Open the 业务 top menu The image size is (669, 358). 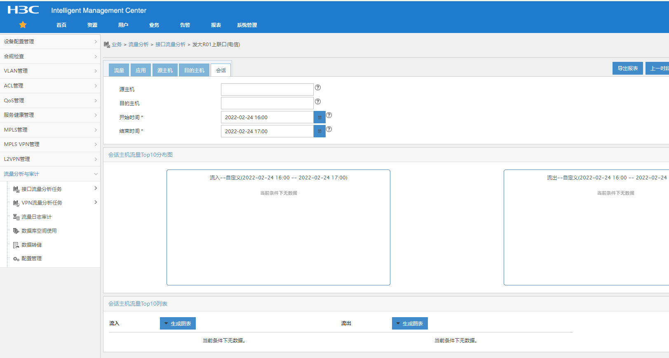(154, 25)
